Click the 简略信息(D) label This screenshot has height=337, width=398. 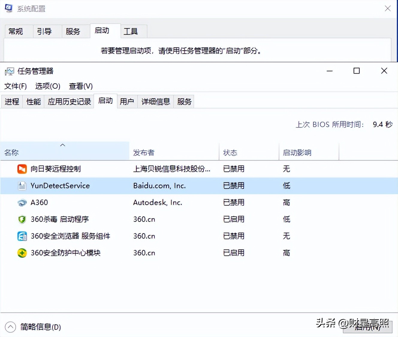(40, 327)
